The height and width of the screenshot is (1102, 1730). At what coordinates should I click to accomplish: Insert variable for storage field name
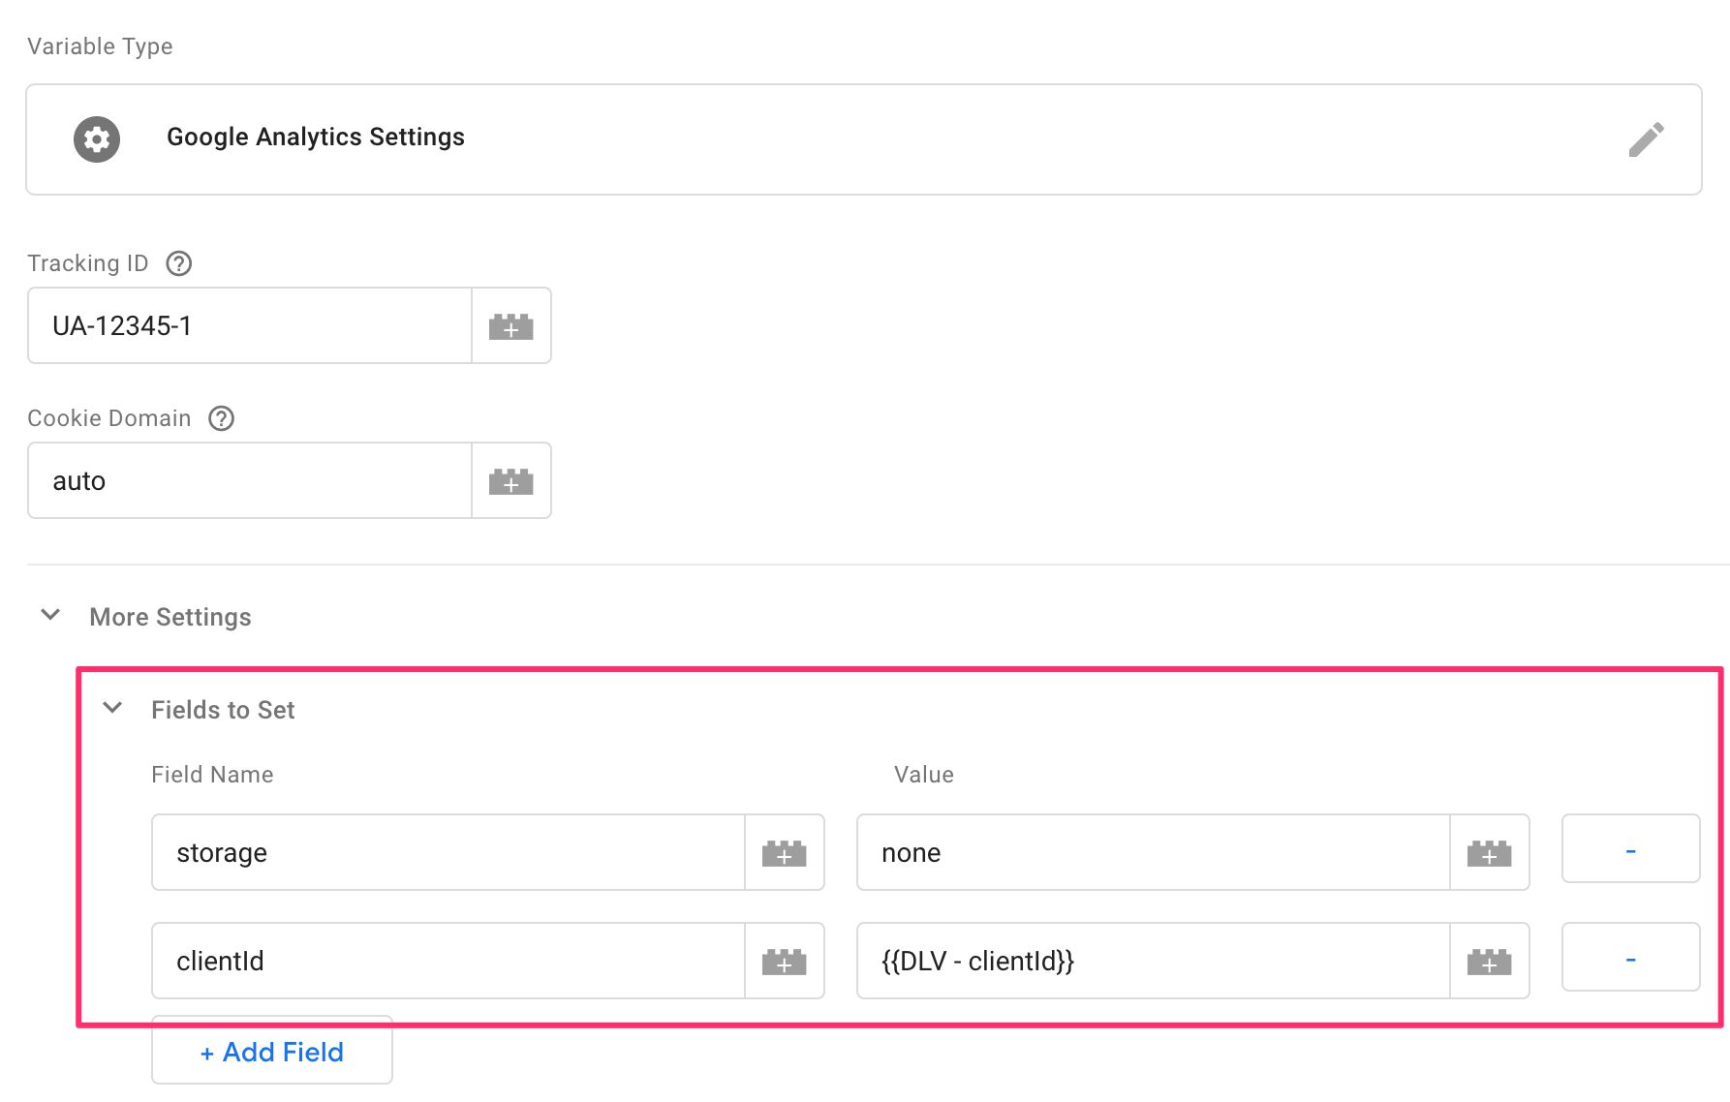click(x=785, y=853)
